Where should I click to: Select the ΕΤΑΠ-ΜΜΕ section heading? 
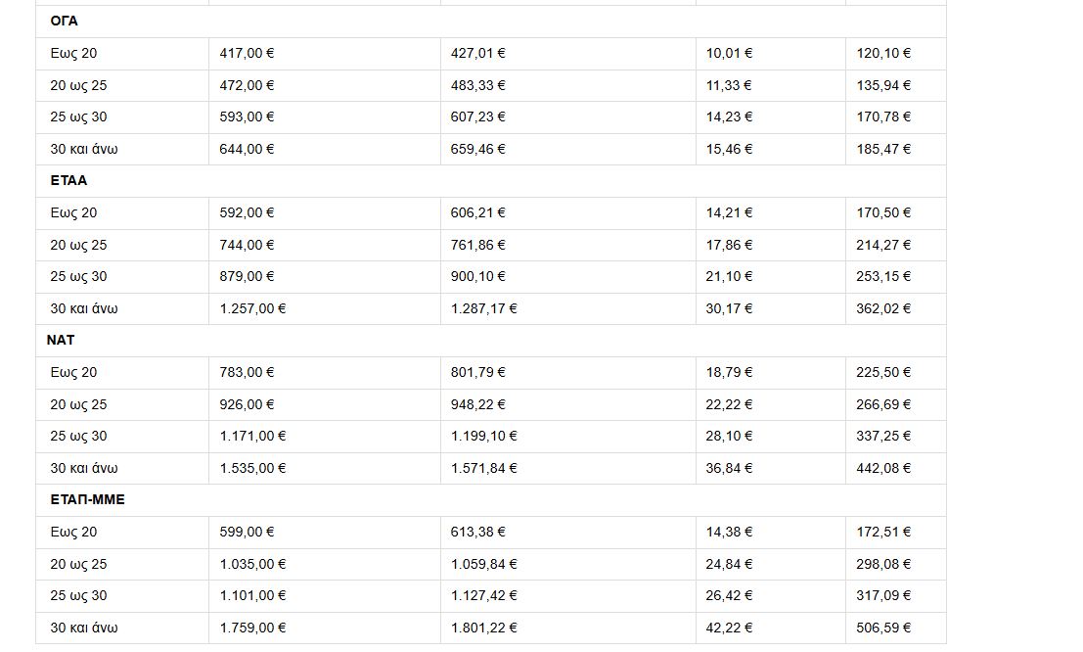click(x=87, y=500)
